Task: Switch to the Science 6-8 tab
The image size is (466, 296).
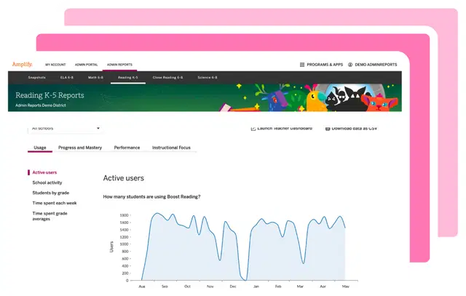Action: click(x=208, y=77)
